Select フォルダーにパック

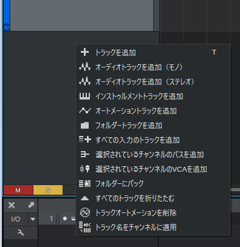(153, 183)
